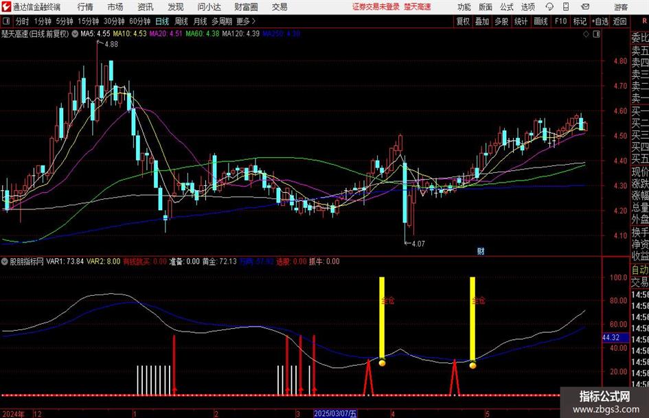Click the MA120: 4.39 indicator label
Screen dimensions: 649x418
pos(240,34)
